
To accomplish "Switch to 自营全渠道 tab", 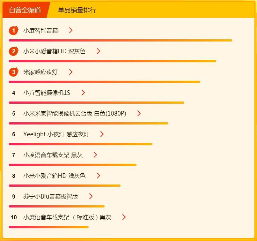I will (x=25, y=10).
